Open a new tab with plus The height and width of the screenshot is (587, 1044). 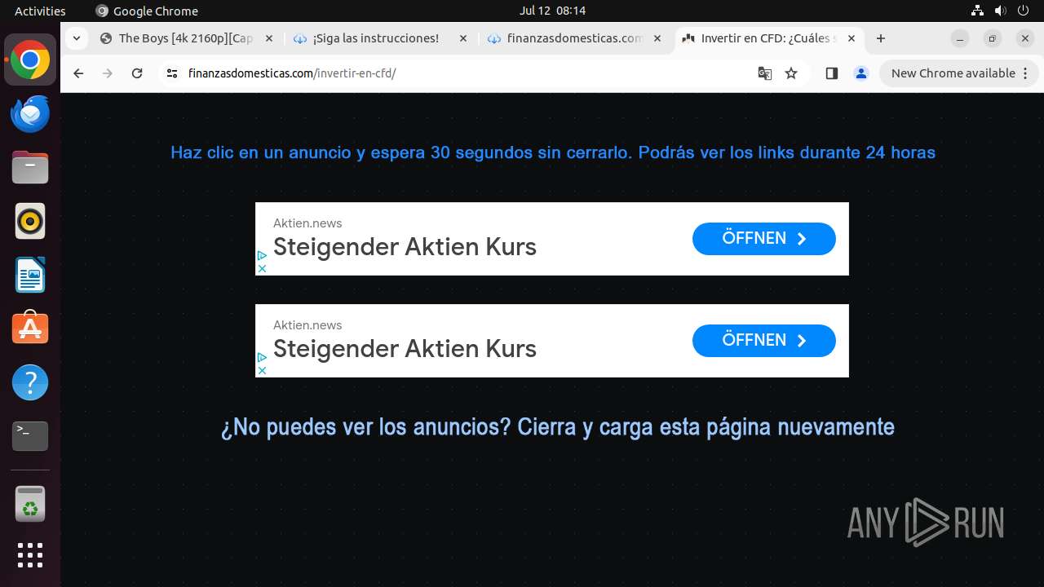coord(881,38)
